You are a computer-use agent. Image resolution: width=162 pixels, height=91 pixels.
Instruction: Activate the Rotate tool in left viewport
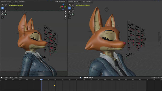click(x=6, y=8)
